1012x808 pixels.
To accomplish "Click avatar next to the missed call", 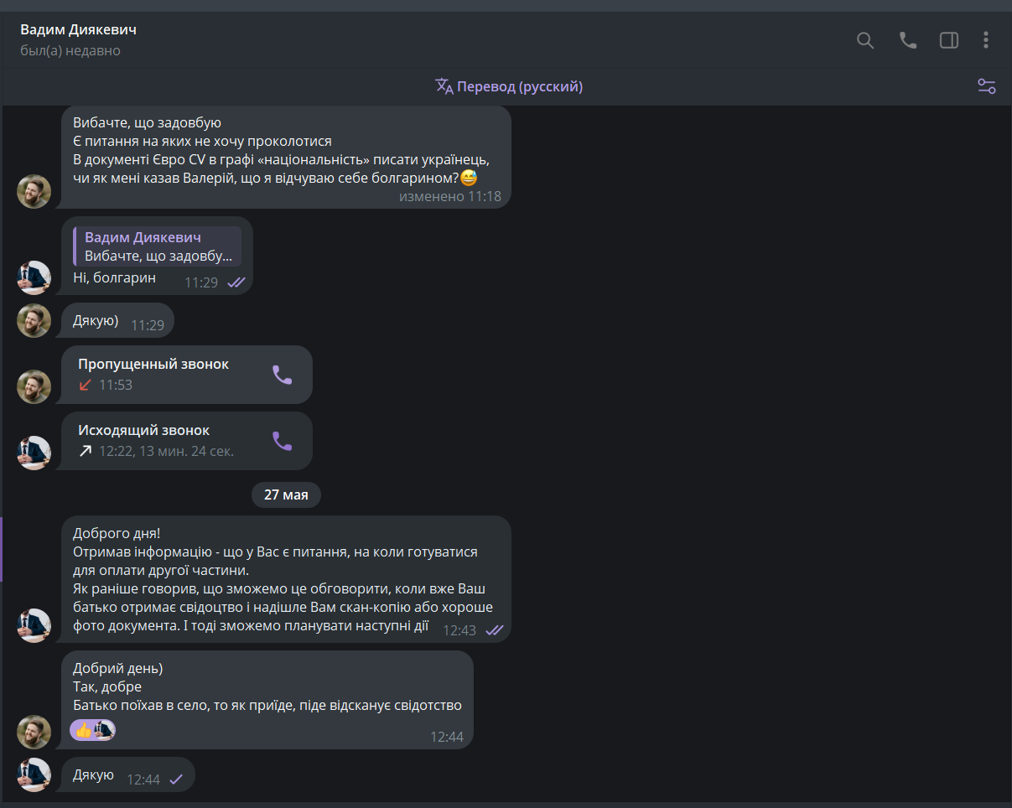I will point(34,386).
